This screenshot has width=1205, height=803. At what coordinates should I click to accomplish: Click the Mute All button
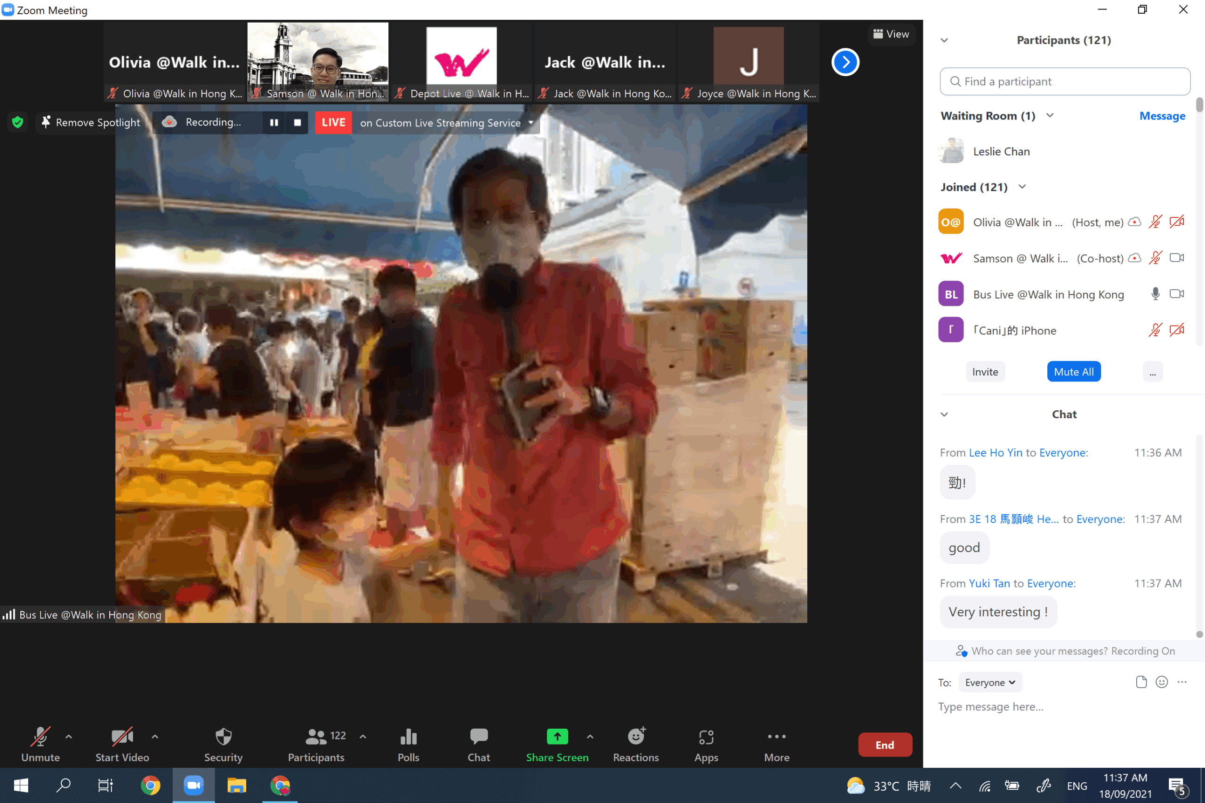[1073, 372]
